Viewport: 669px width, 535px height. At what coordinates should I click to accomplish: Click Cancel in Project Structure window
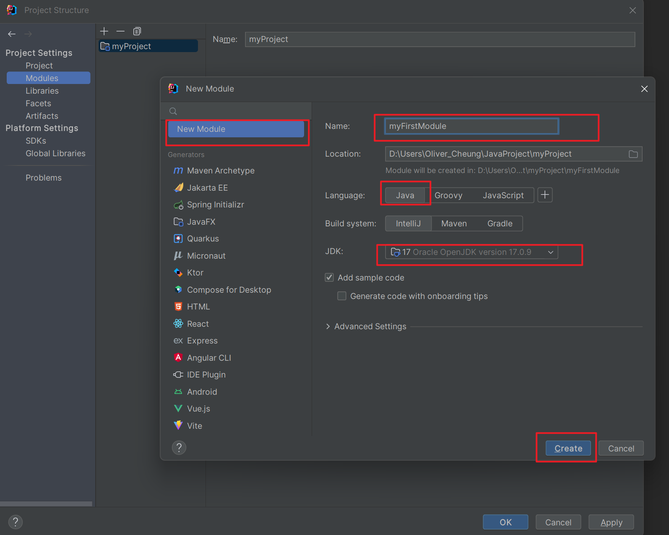click(558, 522)
